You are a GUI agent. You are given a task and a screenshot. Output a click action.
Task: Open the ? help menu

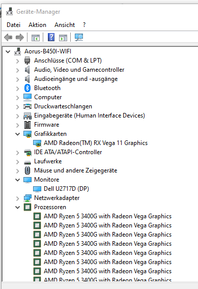click(x=84, y=25)
